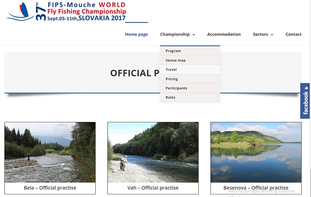Viewport: 311px width, 197px height.
Task: Click the Vah – Official practise caption
Action: [153, 188]
